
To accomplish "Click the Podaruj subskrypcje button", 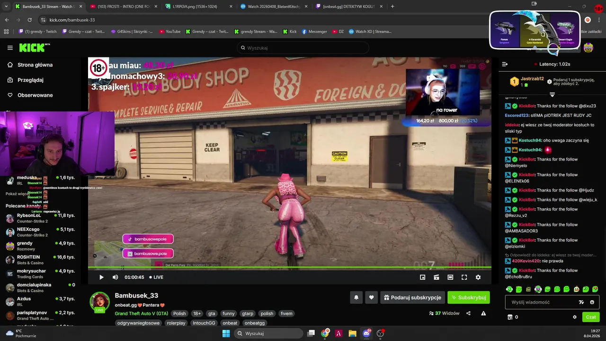I will coord(412,297).
